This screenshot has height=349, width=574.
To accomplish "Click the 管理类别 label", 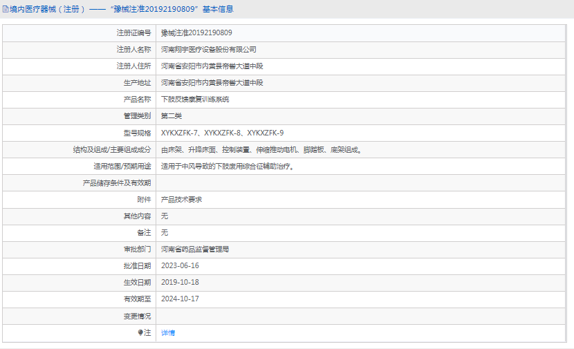I will (x=138, y=116).
